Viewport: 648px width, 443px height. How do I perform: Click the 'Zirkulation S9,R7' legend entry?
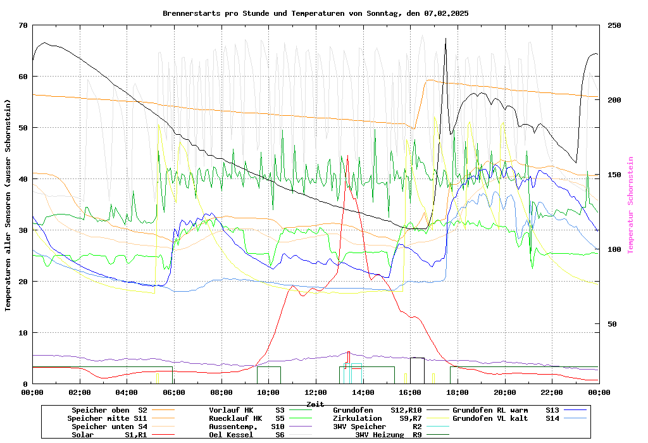click(x=377, y=418)
